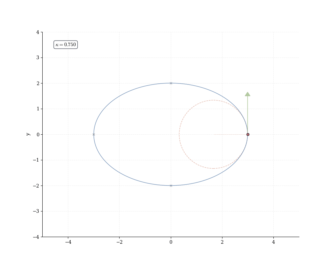Screen dimensions: 333x266
Task: Click x-axis tick label −2
Action: tap(119, 242)
